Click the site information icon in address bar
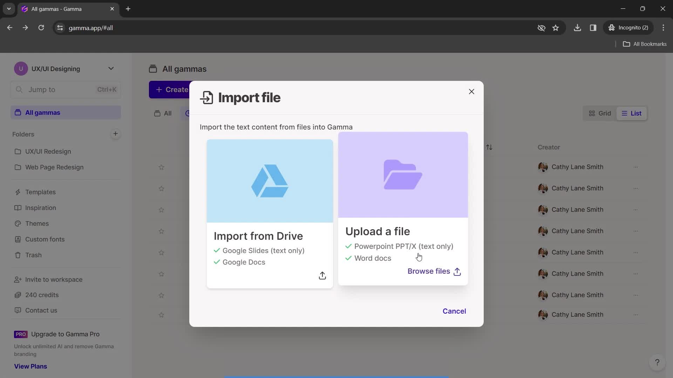The height and width of the screenshot is (378, 673). [60, 28]
